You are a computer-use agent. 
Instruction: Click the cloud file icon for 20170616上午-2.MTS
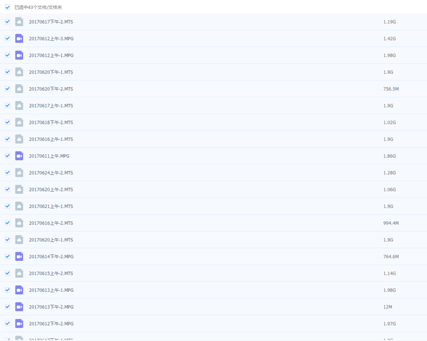pyautogui.click(x=19, y=223)
